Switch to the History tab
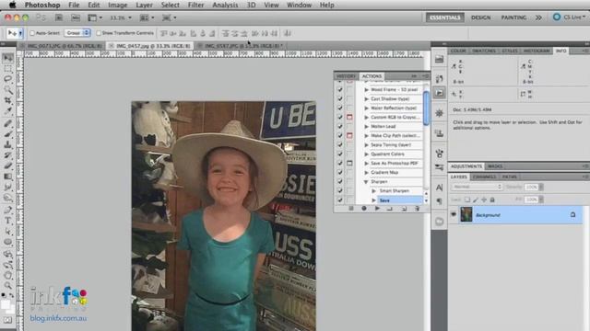 [x=347, y=76]
